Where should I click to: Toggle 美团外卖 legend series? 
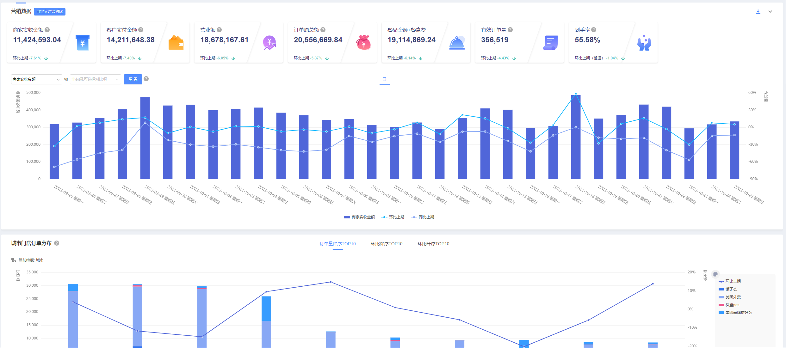point(729,297)
